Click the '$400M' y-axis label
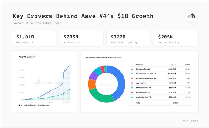 [x=22, y=85]
